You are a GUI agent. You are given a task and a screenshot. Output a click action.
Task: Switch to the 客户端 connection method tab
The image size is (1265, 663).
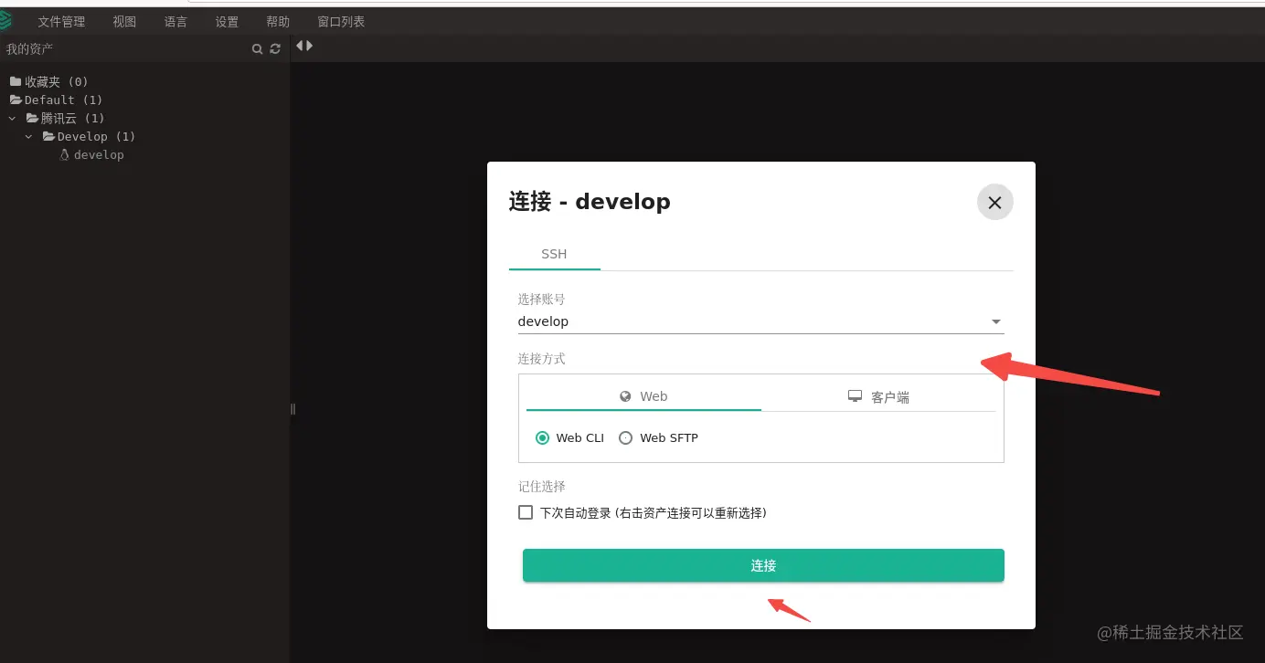(x=878, y=396)
